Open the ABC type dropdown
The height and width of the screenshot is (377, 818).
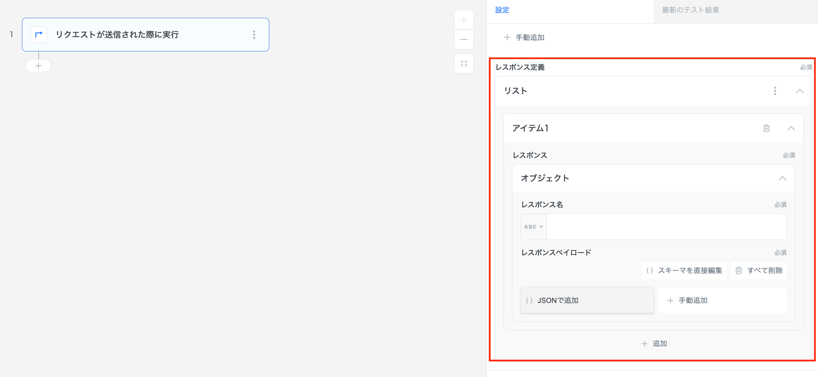coord(533,227)
